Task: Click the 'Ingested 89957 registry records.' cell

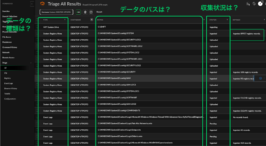Action: point(246,34)
